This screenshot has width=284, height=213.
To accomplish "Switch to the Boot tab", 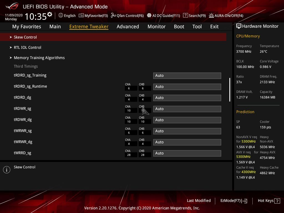I will tap(179, 27).
